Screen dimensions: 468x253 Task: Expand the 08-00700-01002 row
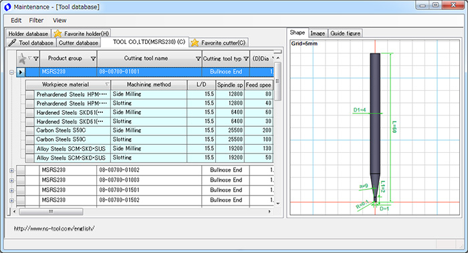click(11, 171)
